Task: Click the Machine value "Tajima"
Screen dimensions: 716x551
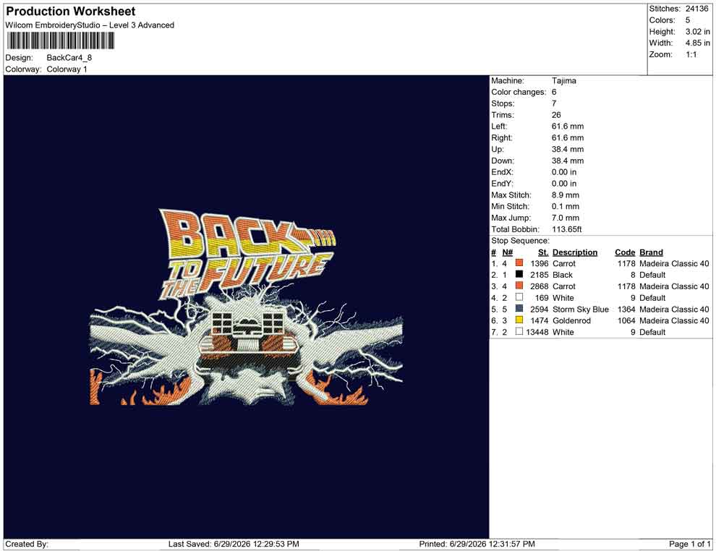Action: coord(564,81)
